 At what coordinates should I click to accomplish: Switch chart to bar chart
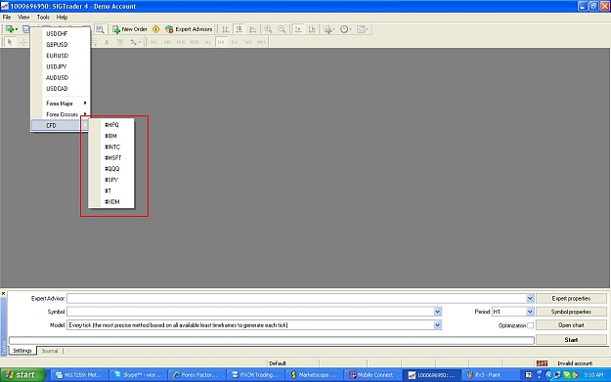[226, 29]
